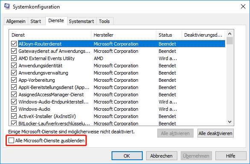Viewport: 250px width, 164px height.
Task: Click the Abbrechen button
Action: coord(162,156)
